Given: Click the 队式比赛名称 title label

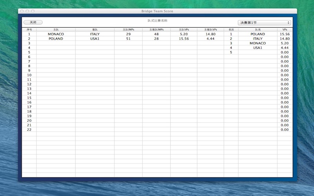Looking at the screenshot, I should [x=157, y=20].
